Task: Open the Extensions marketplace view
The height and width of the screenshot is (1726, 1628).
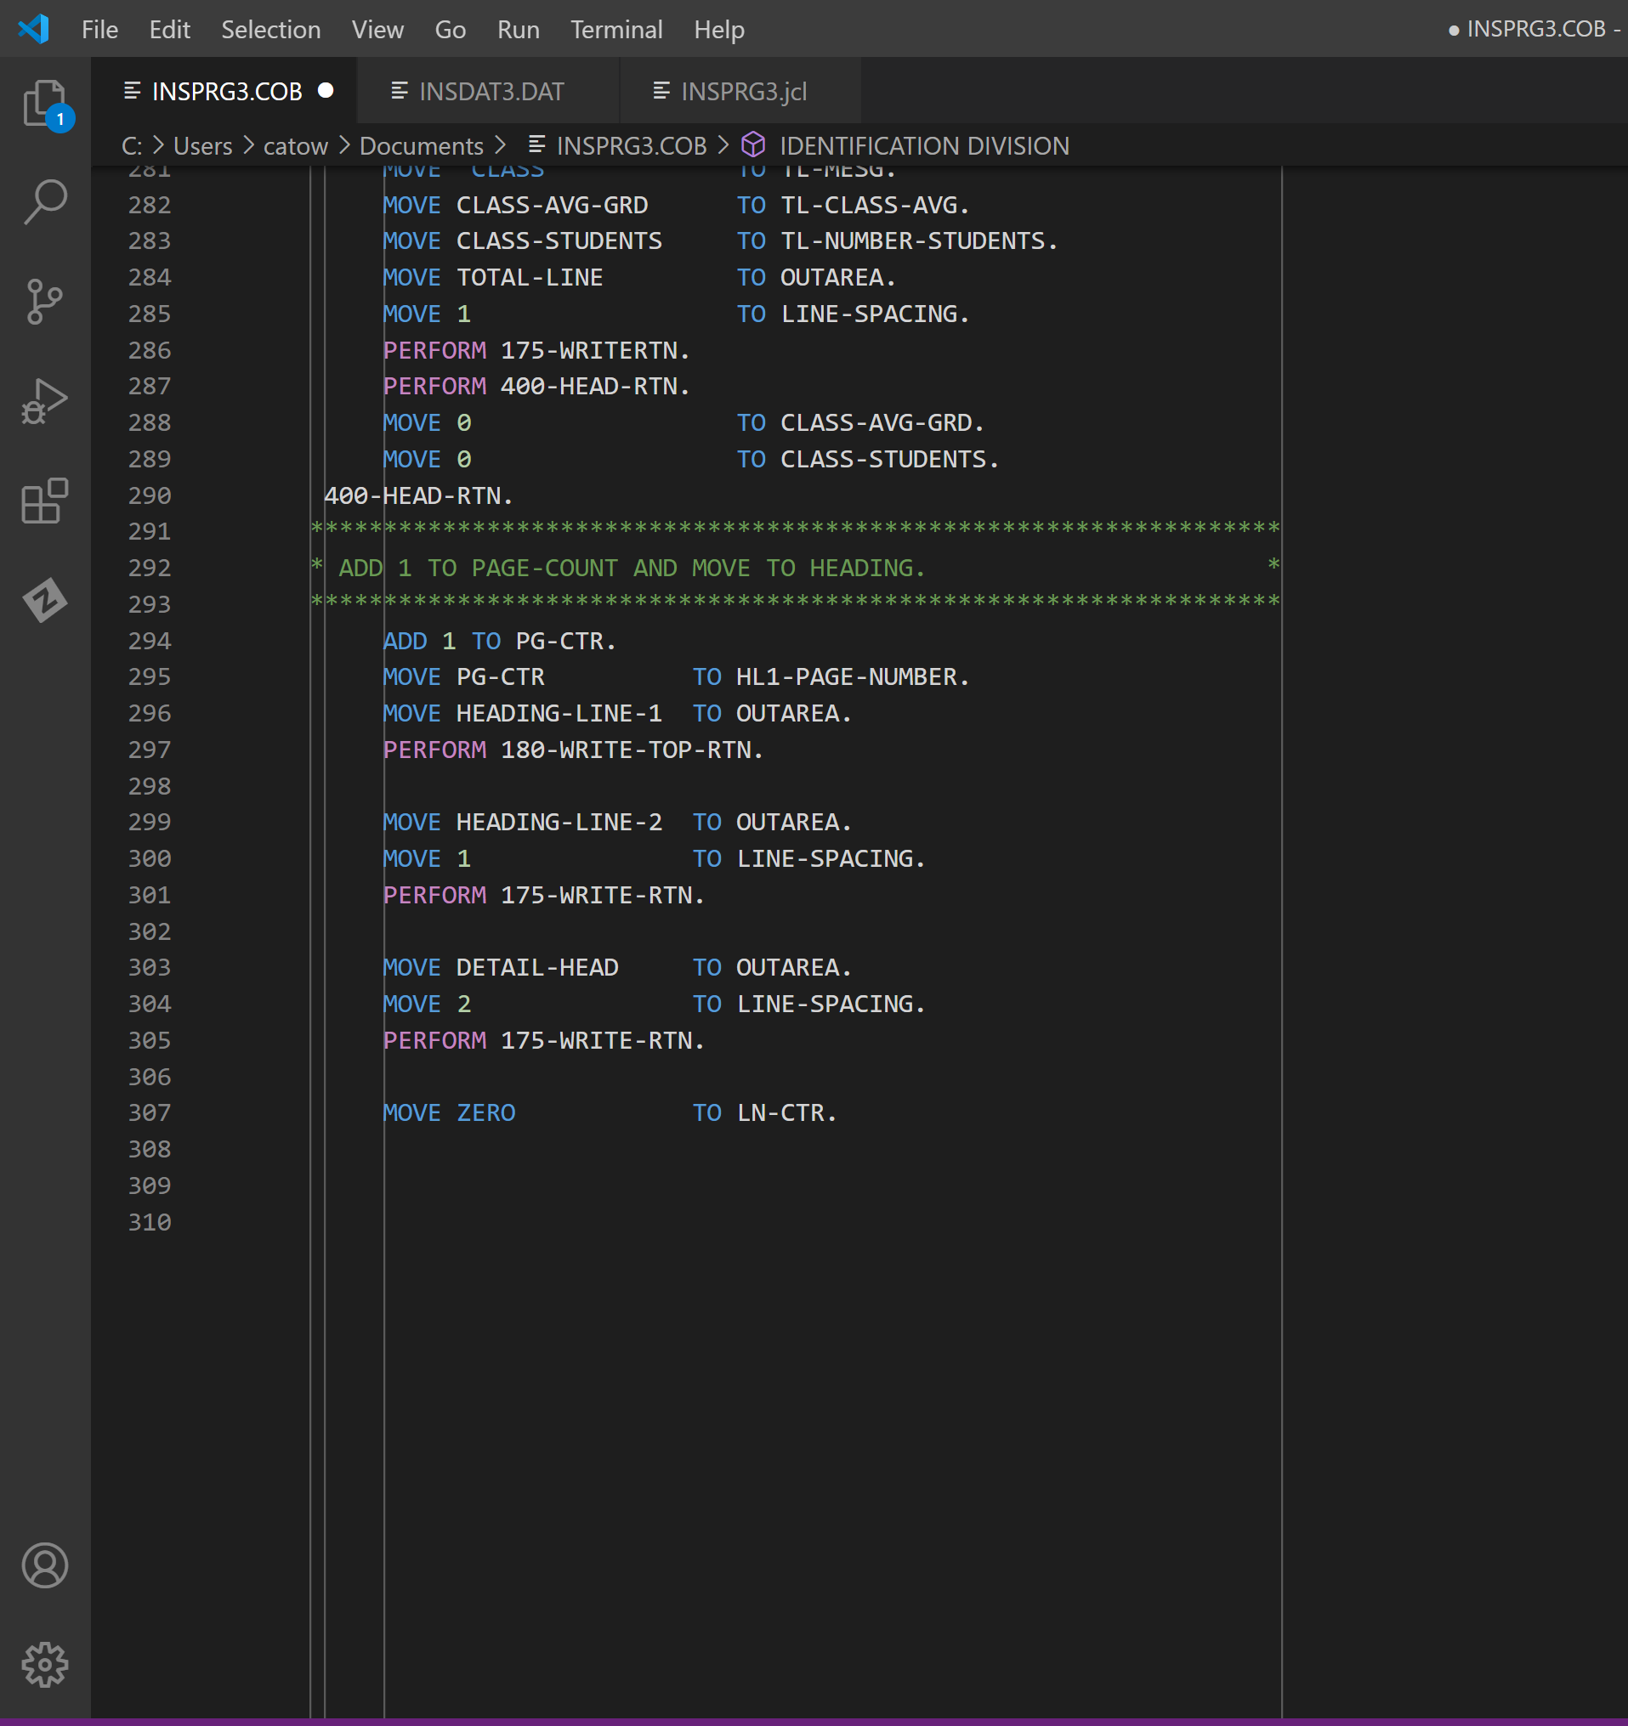Action: pos(44,499)
